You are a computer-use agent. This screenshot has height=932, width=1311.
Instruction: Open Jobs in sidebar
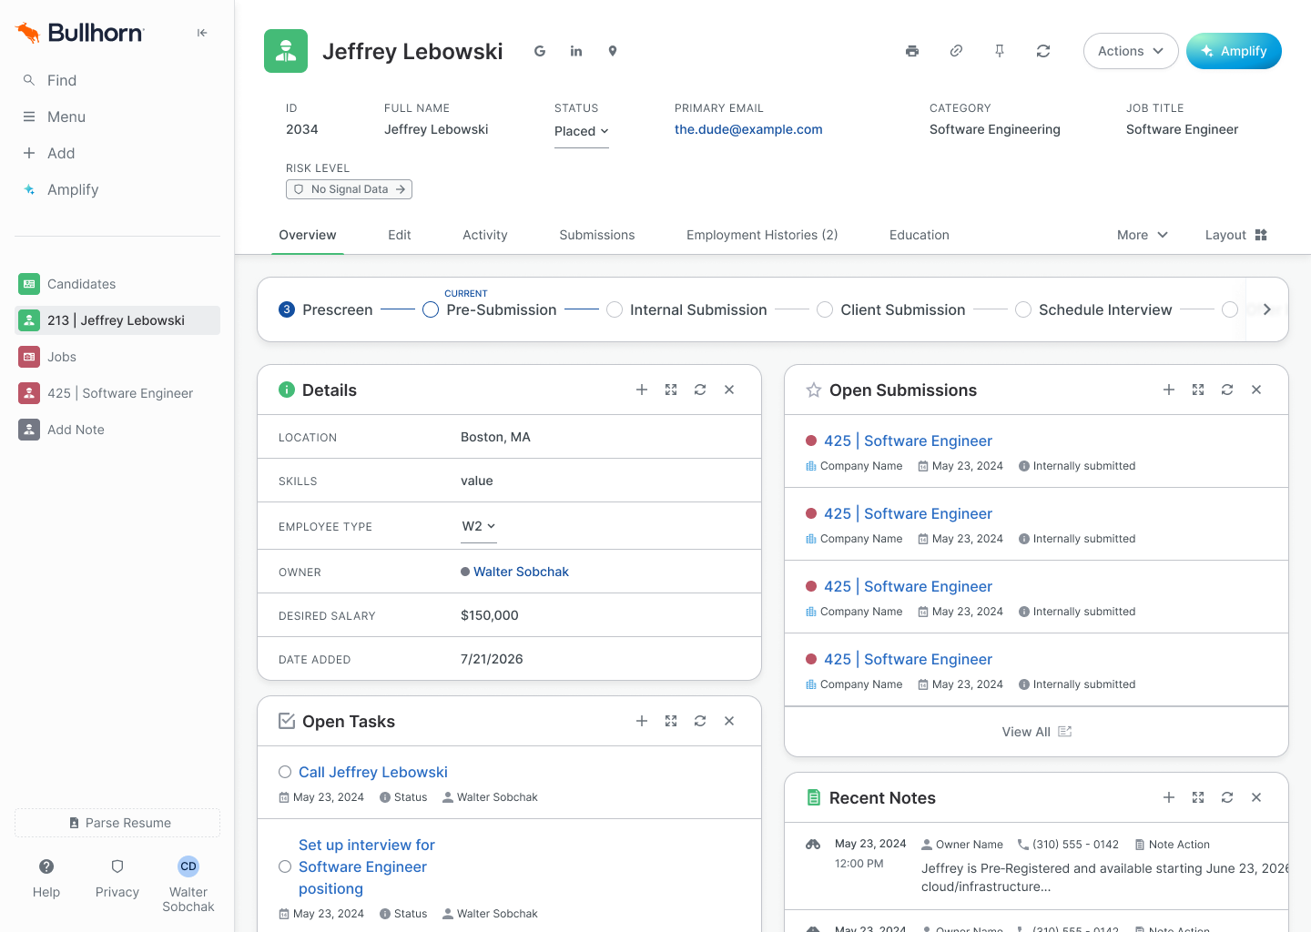tap(118, 357)
